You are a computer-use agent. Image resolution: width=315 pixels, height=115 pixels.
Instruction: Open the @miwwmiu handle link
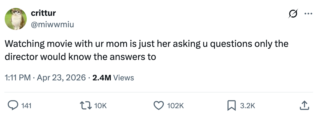pos(52,25)
